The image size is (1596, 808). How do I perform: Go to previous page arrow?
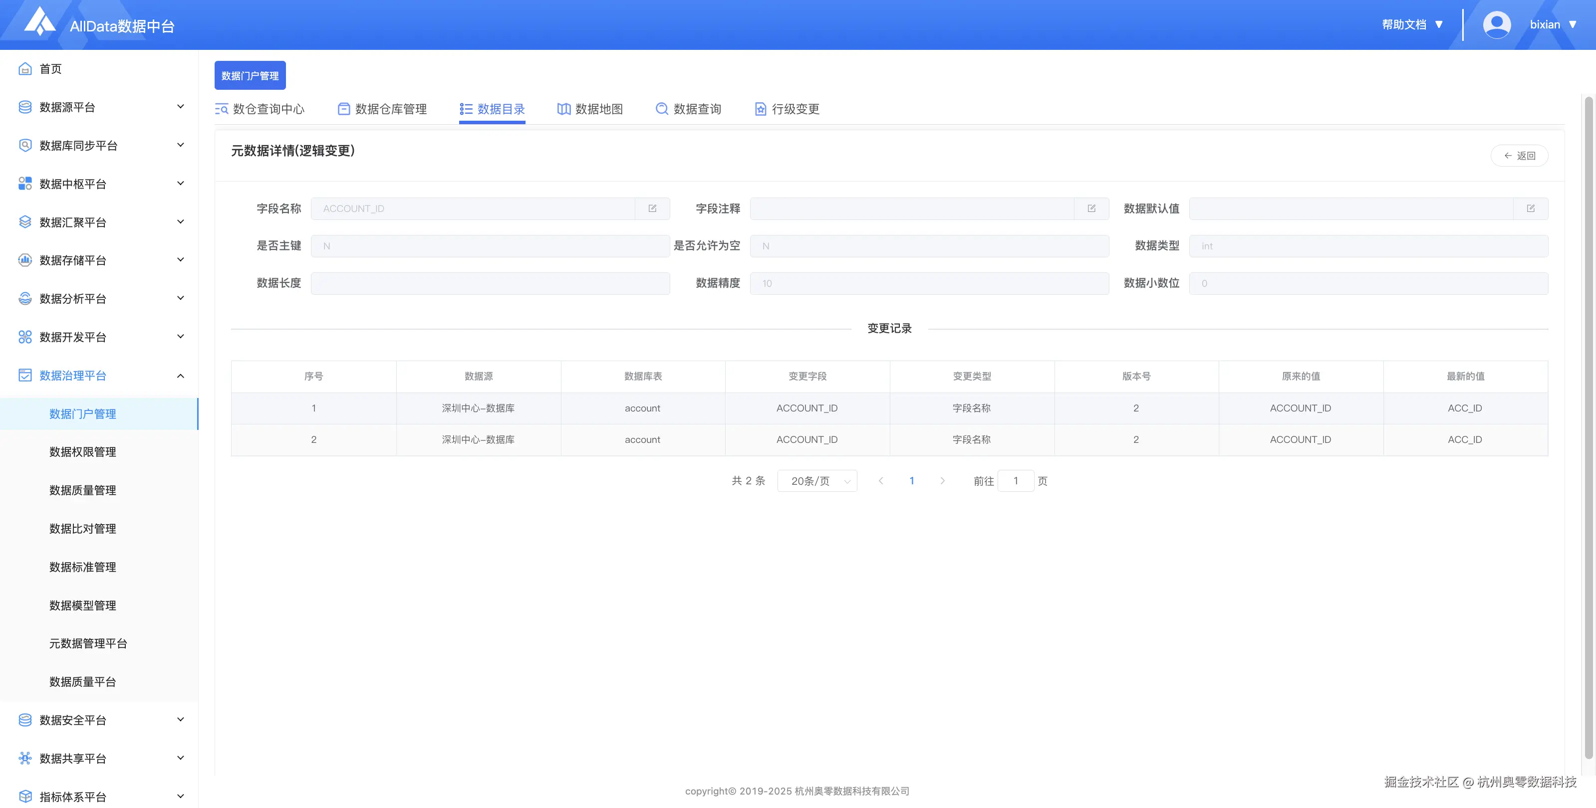pos(880,481)
